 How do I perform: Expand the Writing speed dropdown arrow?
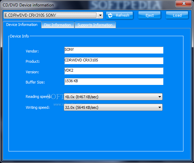(x=160, y=107)
